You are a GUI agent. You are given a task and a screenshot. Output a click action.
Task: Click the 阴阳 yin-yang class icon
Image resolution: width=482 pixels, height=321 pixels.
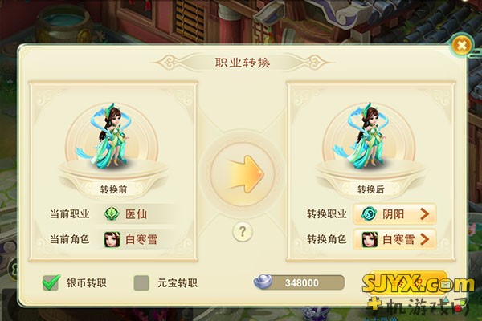coord(369,214)
